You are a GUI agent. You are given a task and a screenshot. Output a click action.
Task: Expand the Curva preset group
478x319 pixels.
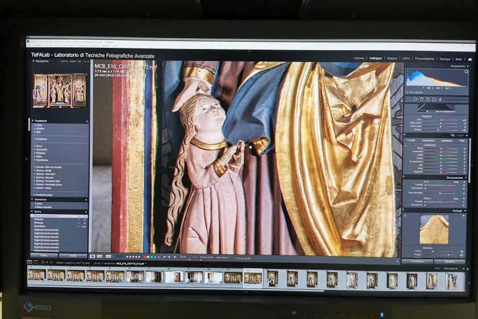(39, 146)
